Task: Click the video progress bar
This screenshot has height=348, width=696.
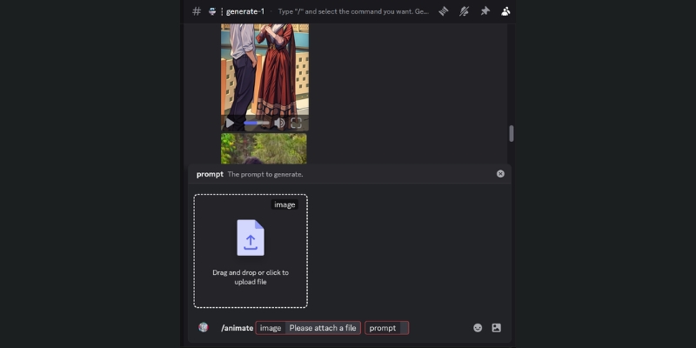Action: pyautogui.click(x=257, y=123)
